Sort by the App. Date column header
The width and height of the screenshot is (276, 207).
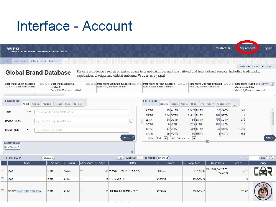194,163
